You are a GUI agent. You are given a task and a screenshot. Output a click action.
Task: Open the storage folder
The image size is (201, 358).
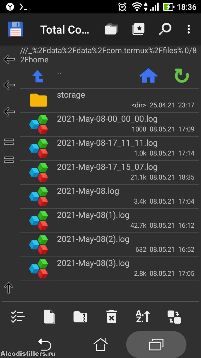71,95
